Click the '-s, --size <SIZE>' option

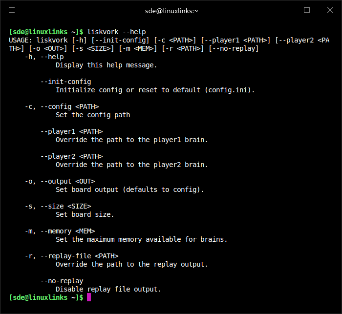click(x=58, y=206)
